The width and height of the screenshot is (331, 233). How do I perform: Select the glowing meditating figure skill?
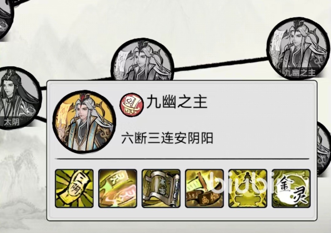[248, 188]
